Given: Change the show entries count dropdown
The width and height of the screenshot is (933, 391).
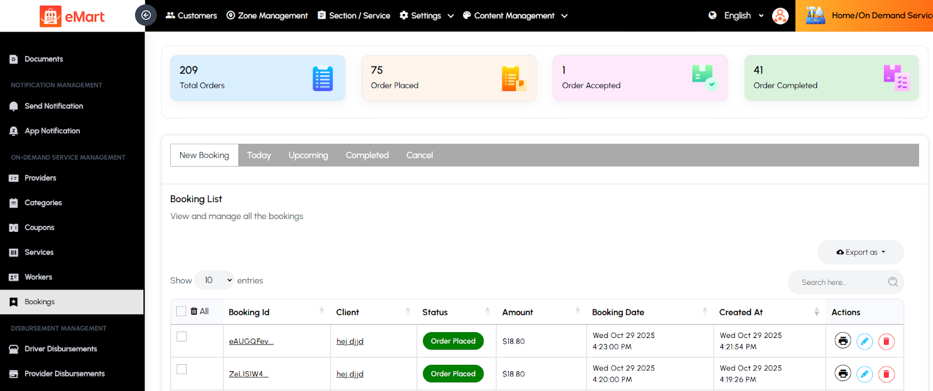Looking at the screenshot, I should coord(215,280).
